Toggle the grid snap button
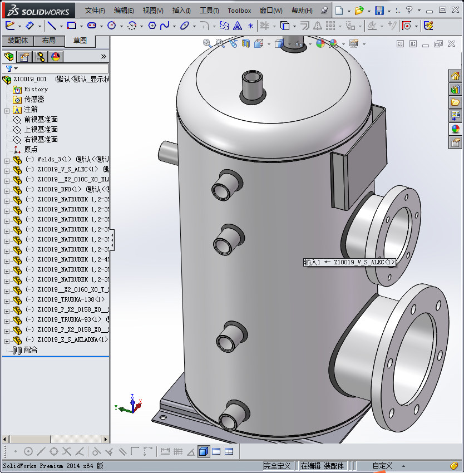 click(x=178, y=451)
